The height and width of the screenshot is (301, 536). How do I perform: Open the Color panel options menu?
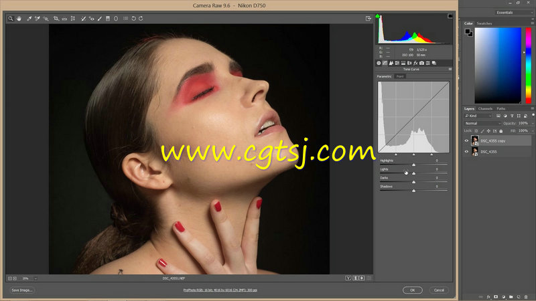[x=532, y=23]
